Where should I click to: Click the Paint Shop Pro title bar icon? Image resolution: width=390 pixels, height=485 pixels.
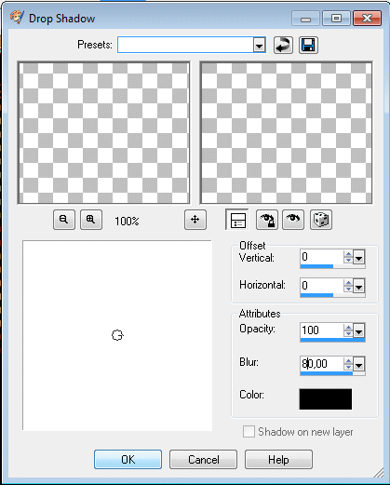pyautogui.click(x=17, y=17)
